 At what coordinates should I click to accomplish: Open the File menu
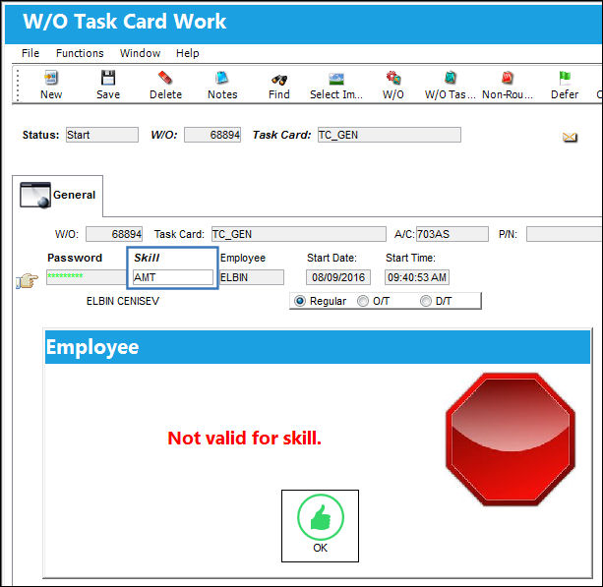(30, 53)
